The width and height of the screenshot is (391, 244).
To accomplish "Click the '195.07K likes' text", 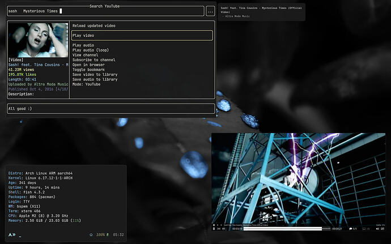I will [x=22, y=75].
